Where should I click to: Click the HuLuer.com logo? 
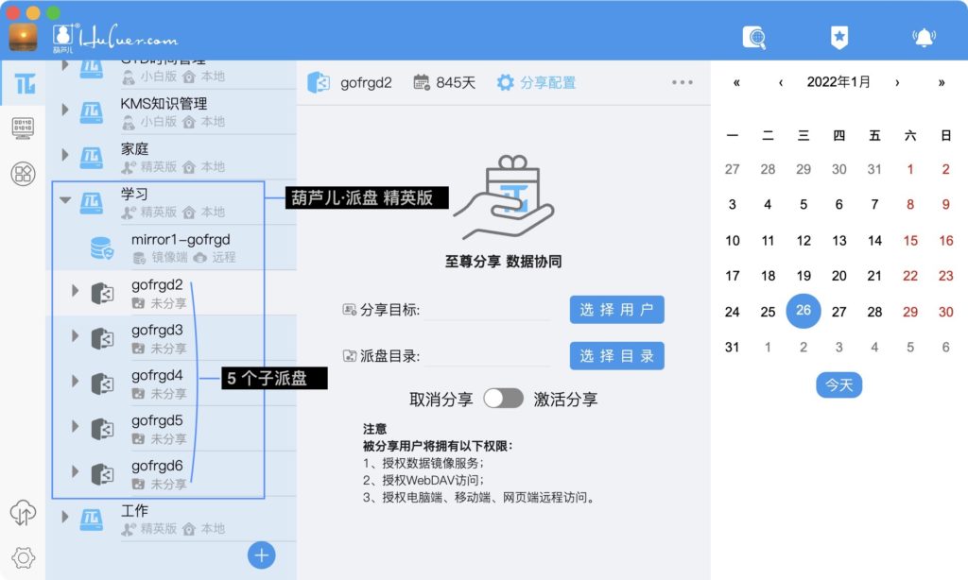114,38
